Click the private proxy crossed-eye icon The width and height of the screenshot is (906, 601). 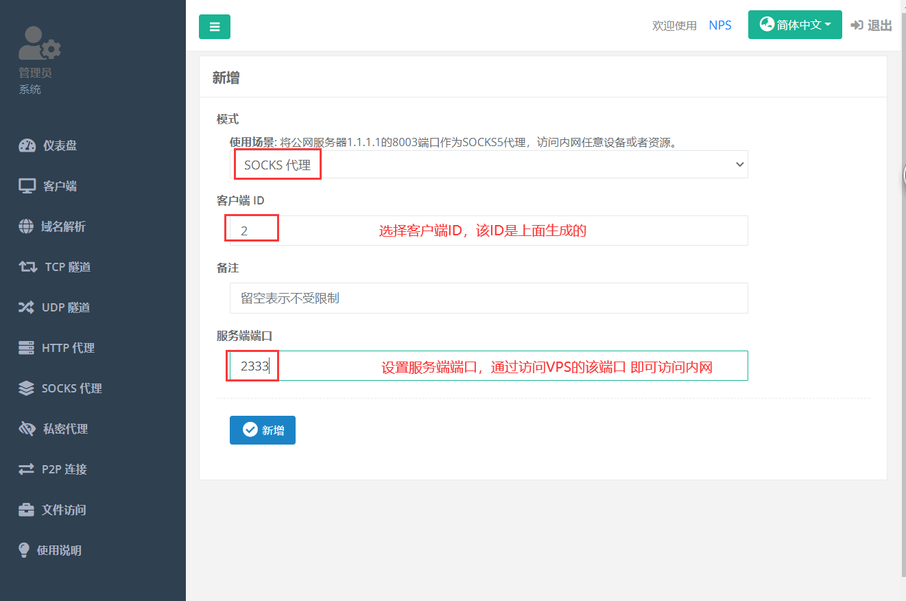pos(27,429)
